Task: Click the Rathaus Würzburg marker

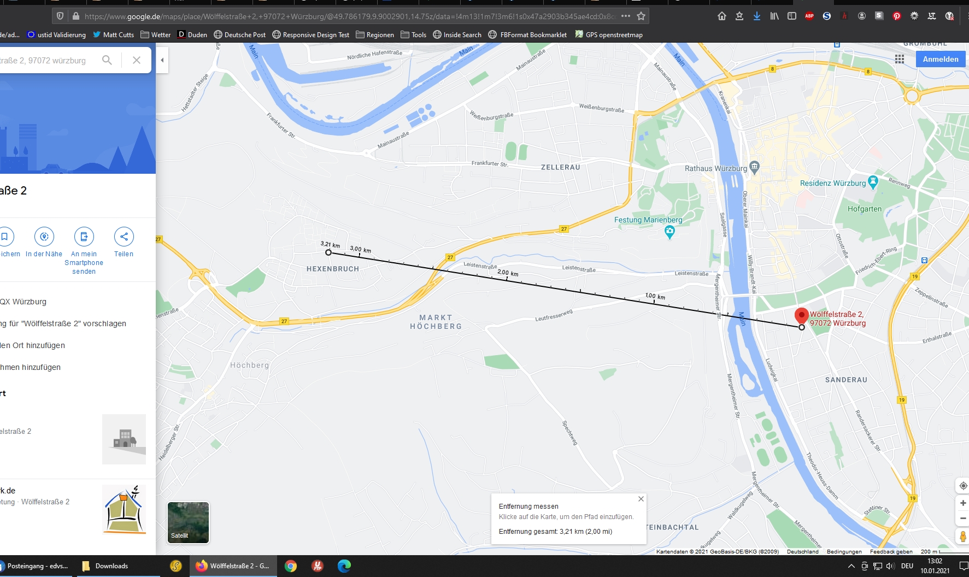Action: point(755,167)
